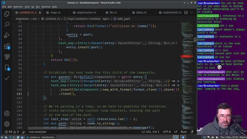Click the RefCell type on line 97
Screen dimensions: 247x139
click(x=86, y=77)
